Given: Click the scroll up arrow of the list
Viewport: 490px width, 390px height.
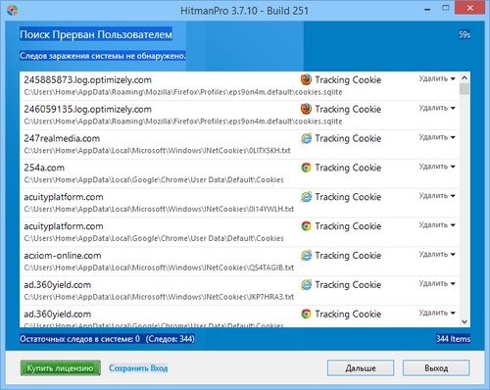Looking at the screenshot, I should click(465, 77).
